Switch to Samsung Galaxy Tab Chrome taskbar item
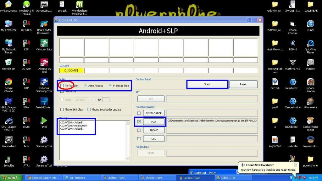The width and height of the screenshot is (322, 181). click(x=44, y=178)
